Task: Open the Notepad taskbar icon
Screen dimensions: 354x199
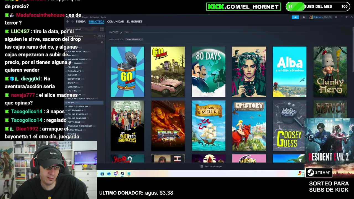Action: click(129, 174)
